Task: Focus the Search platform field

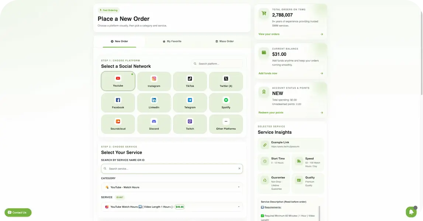Action: (x=217, y=64)
